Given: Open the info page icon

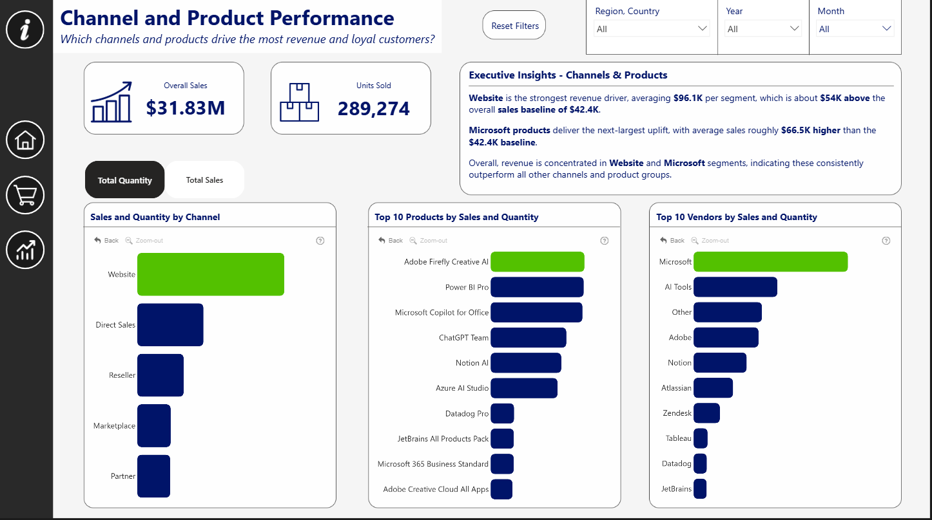Looking at the screenshot, I should click(25, 29).
